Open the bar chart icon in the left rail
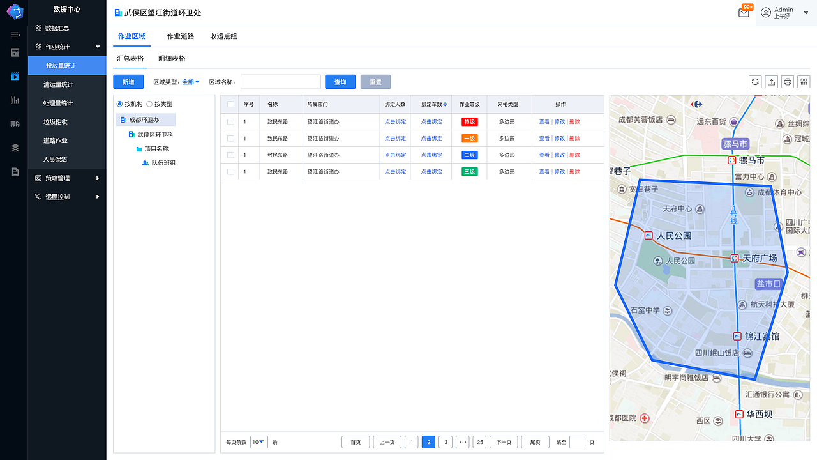The width and height of the screenshot is (817, 460). pyautogui.click(x=15, y=100)
